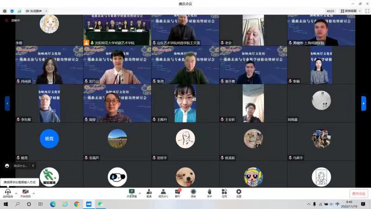Go to next page of participants arrow
371x209 pixels.
click(364, 103)
